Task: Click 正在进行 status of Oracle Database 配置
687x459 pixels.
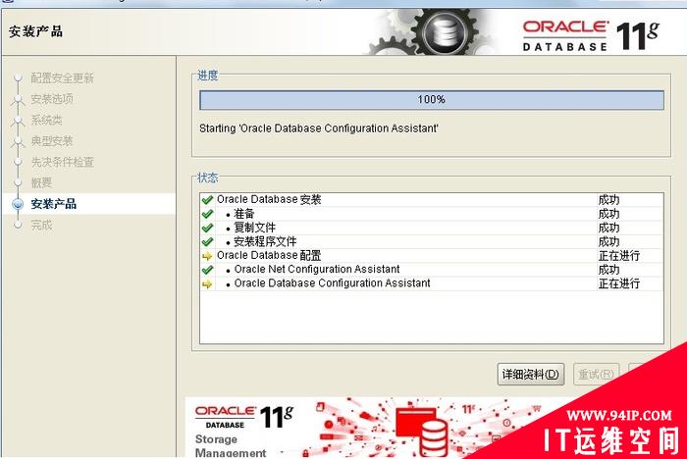Action: click(x=619, y=256)
